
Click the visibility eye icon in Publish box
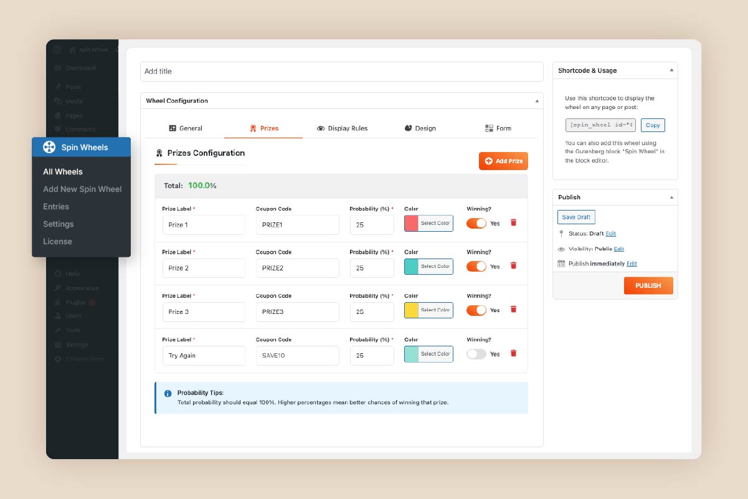click(x=562, y=249)
